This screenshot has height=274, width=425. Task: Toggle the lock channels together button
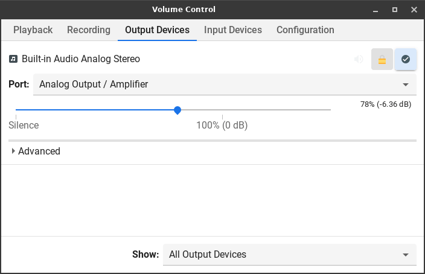382,59
